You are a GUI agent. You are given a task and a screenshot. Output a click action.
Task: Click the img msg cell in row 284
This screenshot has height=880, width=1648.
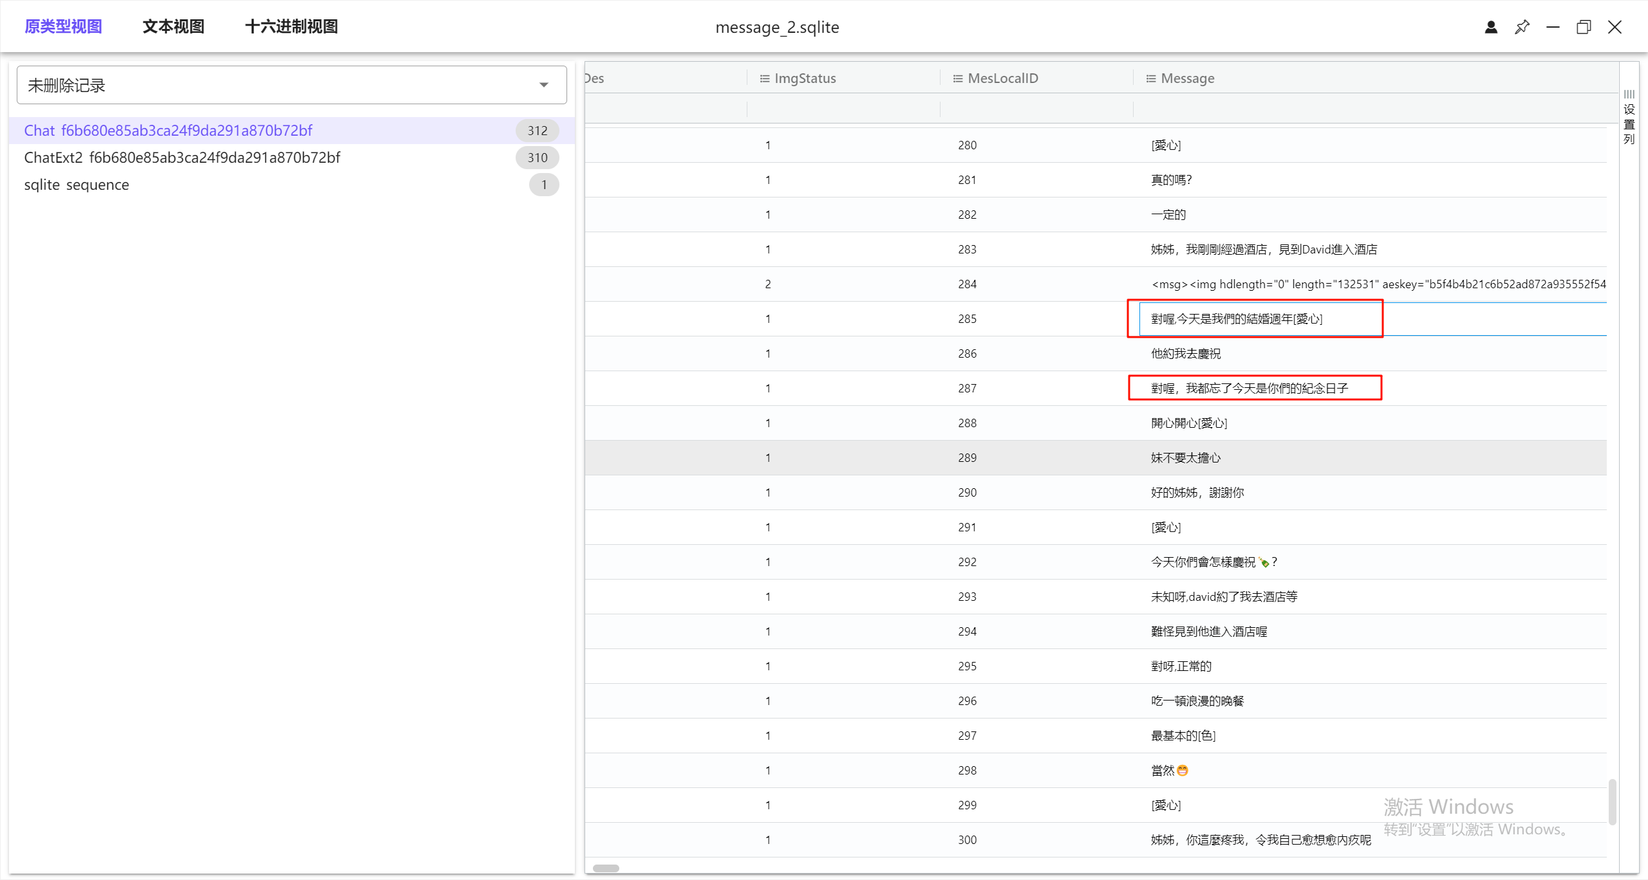[x=1378, y=284]
